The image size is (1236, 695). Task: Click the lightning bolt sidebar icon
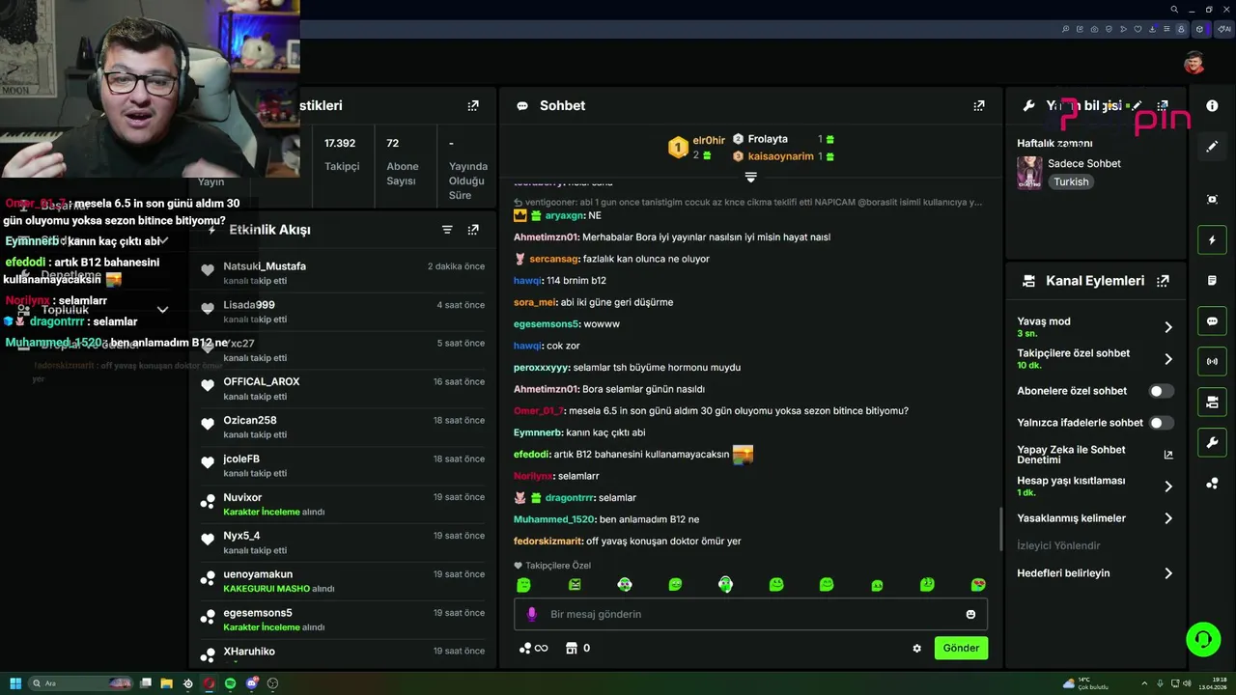[1212, 240]
